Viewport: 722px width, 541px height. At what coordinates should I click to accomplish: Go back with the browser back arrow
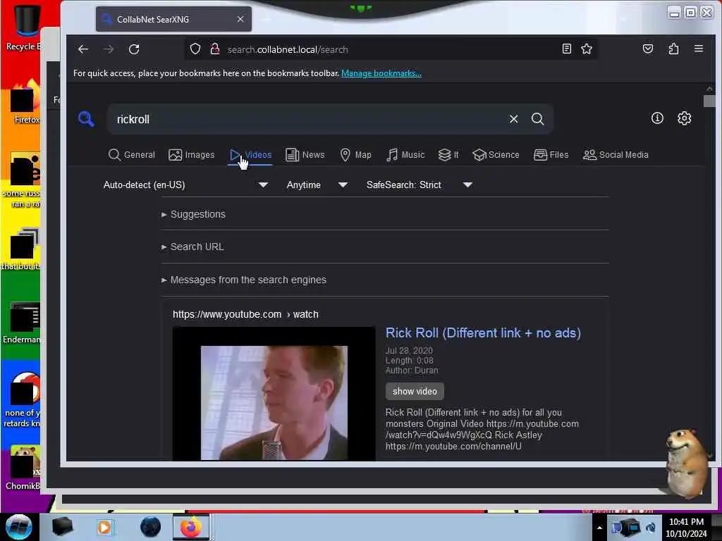83,49
